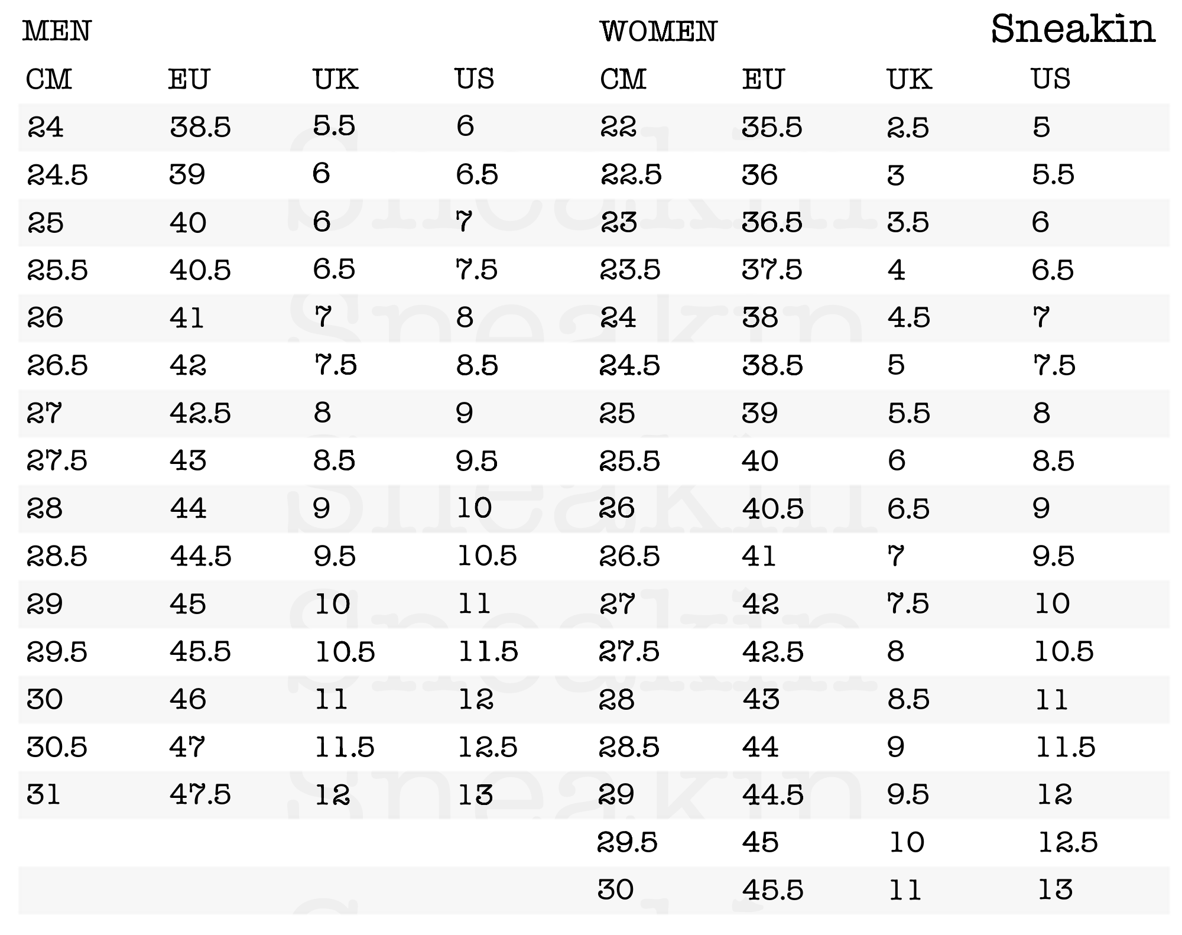Select men's UK size 11.5 cell
Screen dimensions: 1182x935
click(x=345, y=747)
